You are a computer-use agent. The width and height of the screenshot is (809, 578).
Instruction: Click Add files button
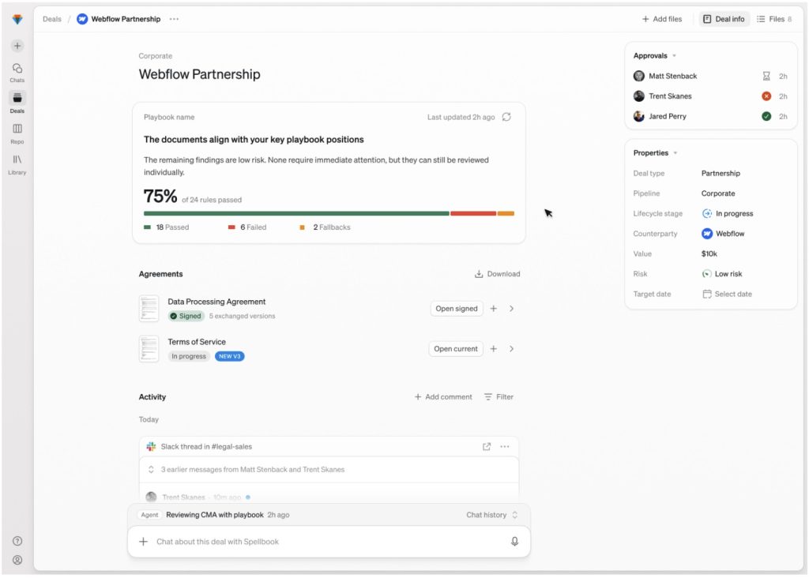[x=662, y=19]
